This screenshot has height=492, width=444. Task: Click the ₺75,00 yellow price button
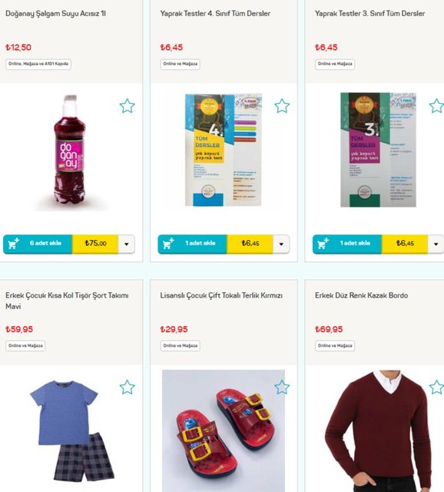coord(95,244)
